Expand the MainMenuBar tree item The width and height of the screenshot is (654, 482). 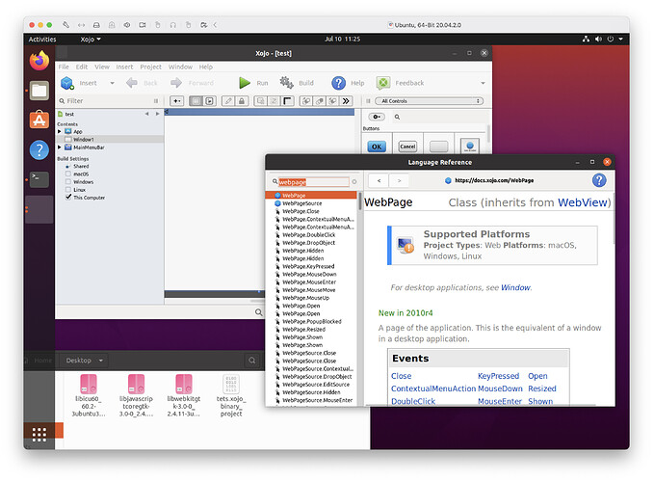(x=59, y=147)
